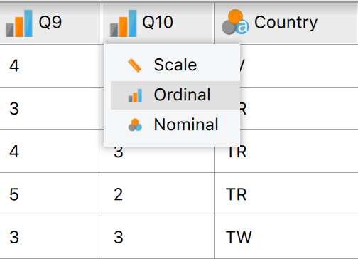Click the ruler icon next to Scale

[135, 65]
